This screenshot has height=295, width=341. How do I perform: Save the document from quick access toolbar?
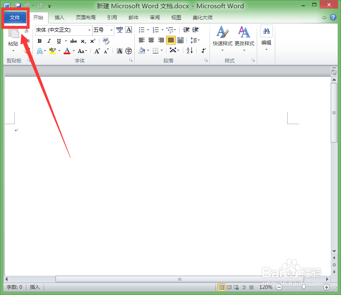point(18,6)
